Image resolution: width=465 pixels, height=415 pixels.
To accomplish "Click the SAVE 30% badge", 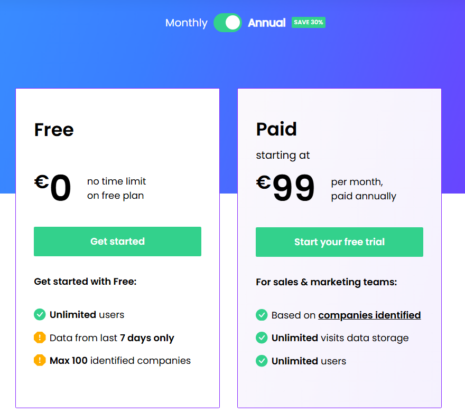I will tap(308, 22).
